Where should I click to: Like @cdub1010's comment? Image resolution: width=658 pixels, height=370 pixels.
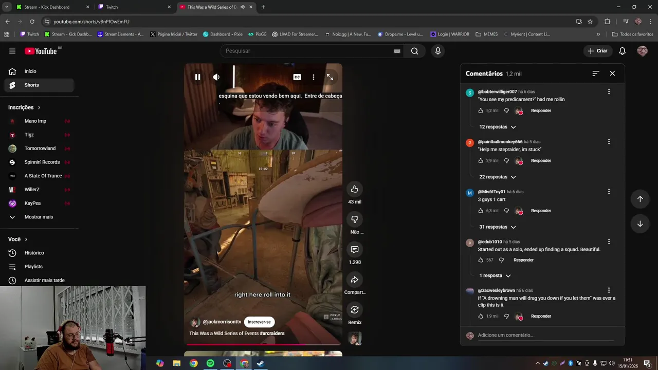click(x=481, y=260)
